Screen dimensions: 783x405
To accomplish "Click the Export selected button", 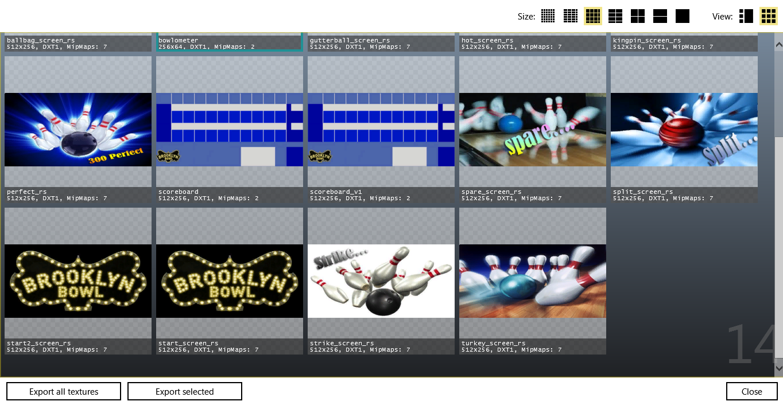I will pos(185,391).
